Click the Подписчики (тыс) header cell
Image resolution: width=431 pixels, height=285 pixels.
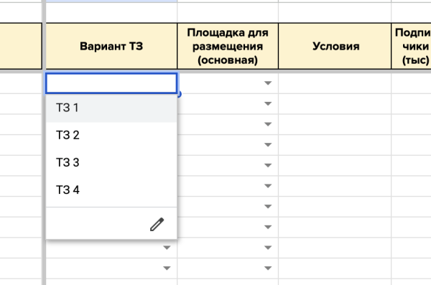point(411,46)
